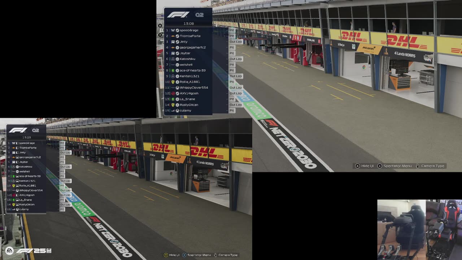
Task: Click Kick Sauber logo beside La_Shane, lower view
Action: (14, 200)
